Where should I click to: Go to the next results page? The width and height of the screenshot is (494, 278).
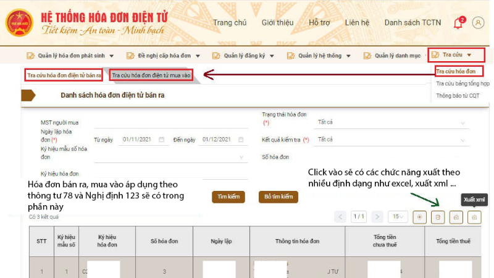(376, 217)
